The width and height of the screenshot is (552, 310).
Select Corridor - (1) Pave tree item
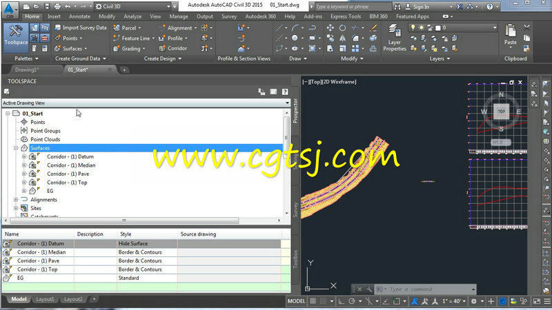(68, 174)
